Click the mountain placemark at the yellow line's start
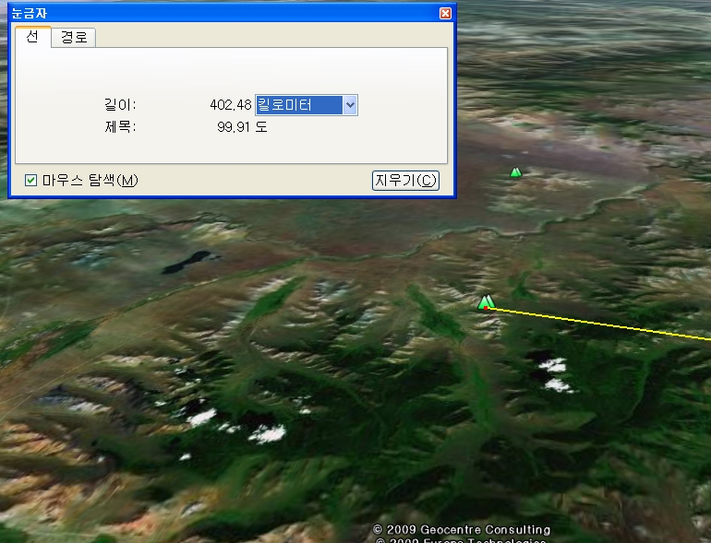711x543 pixels. click(486, 301)
